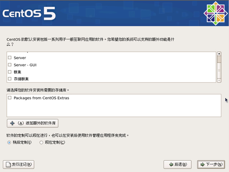Enable Packages from CentOS Extras repository
The image size is (229, 172).
[10, 98]
